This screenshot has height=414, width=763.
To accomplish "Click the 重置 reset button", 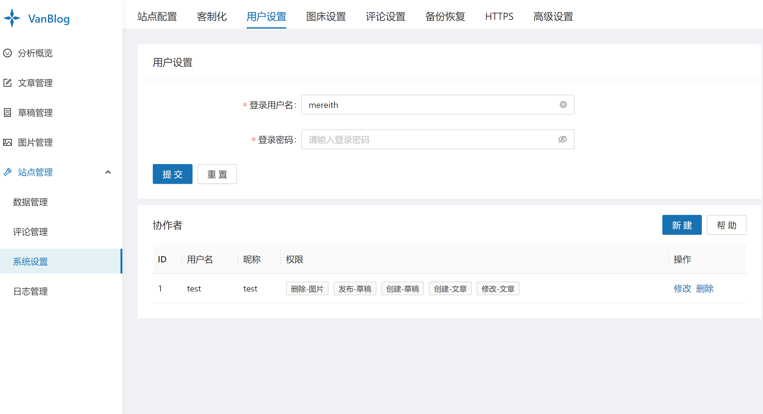I will click(x=217, y=174).
